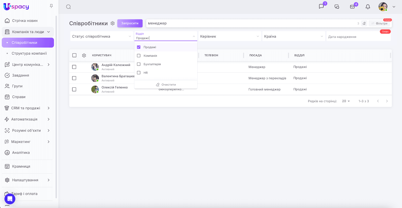Clear the search field with eraser icon
This screenshot has height=208, width=402.
pos(364,23)
